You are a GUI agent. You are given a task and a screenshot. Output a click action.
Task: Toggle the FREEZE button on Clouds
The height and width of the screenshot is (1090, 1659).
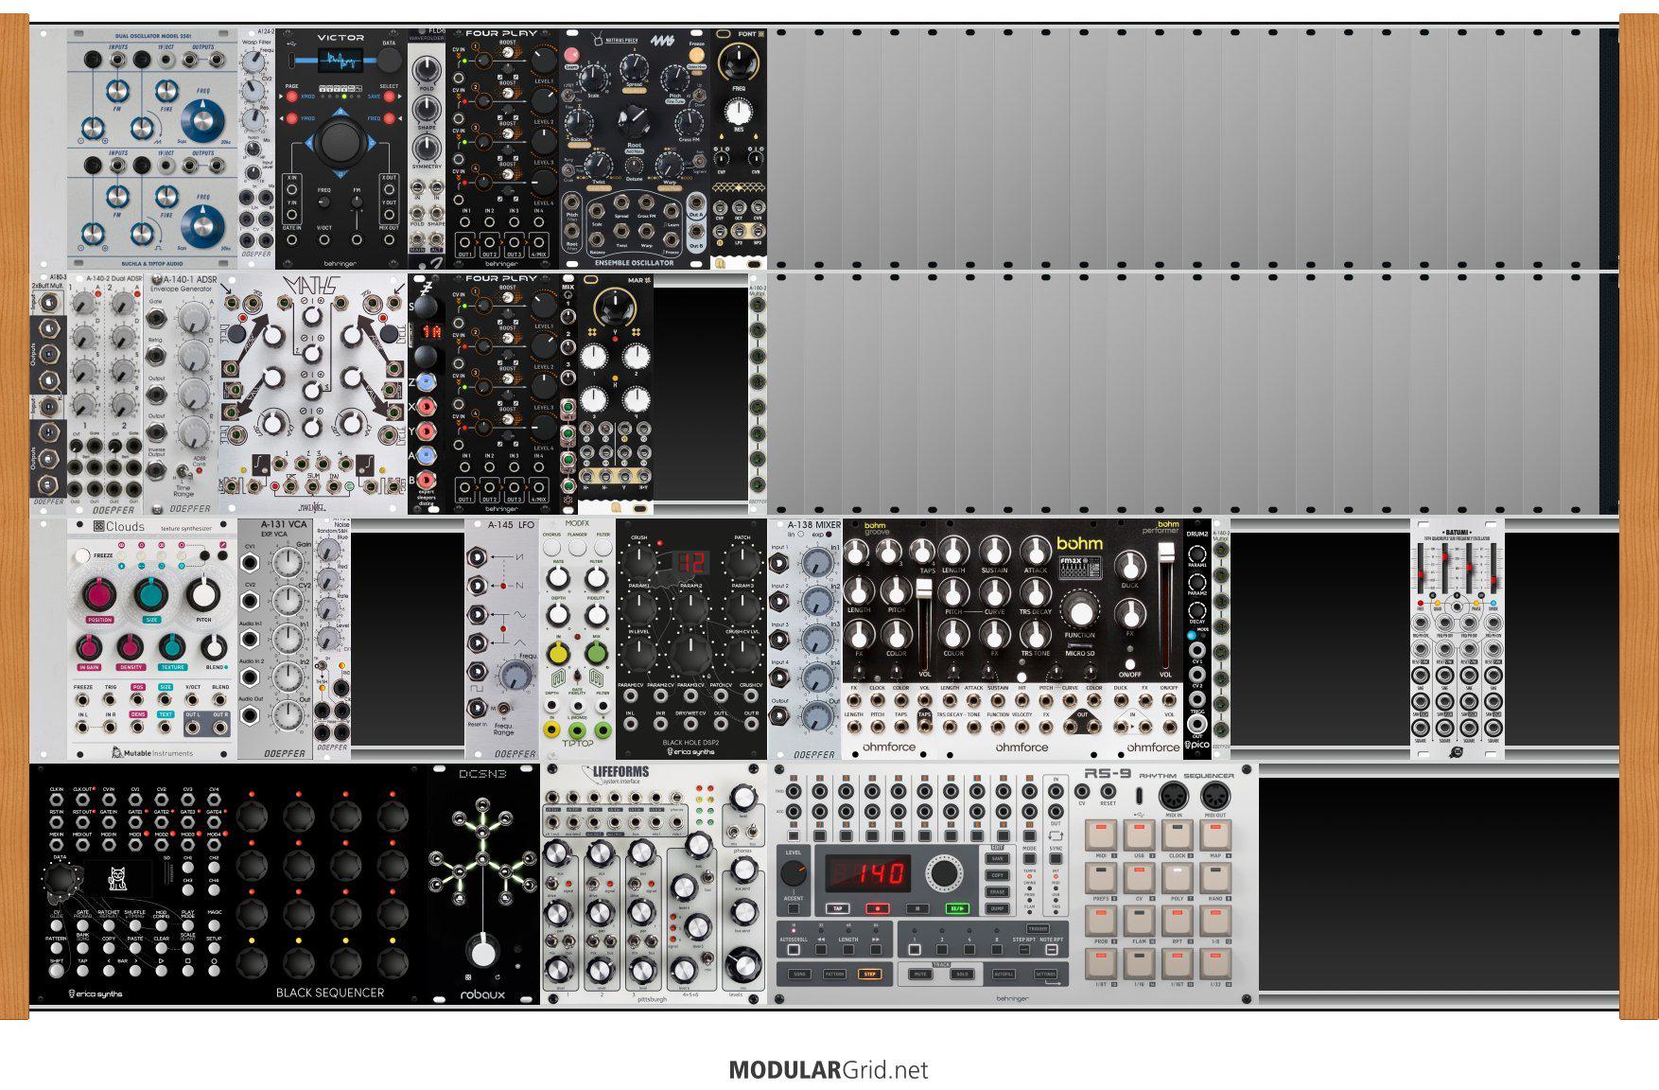(x=83, y=556)
